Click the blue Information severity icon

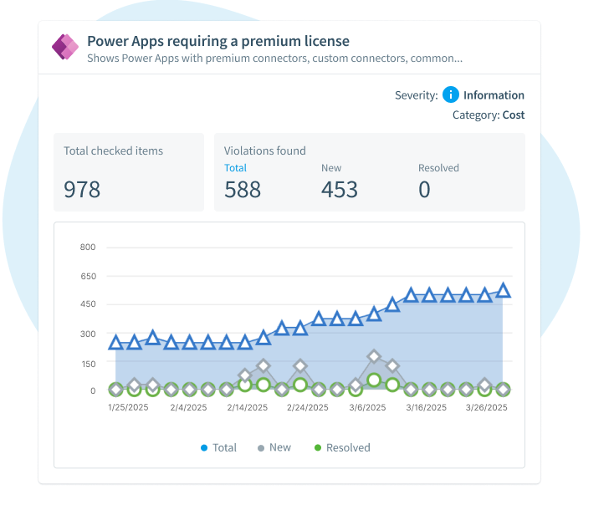451,94
